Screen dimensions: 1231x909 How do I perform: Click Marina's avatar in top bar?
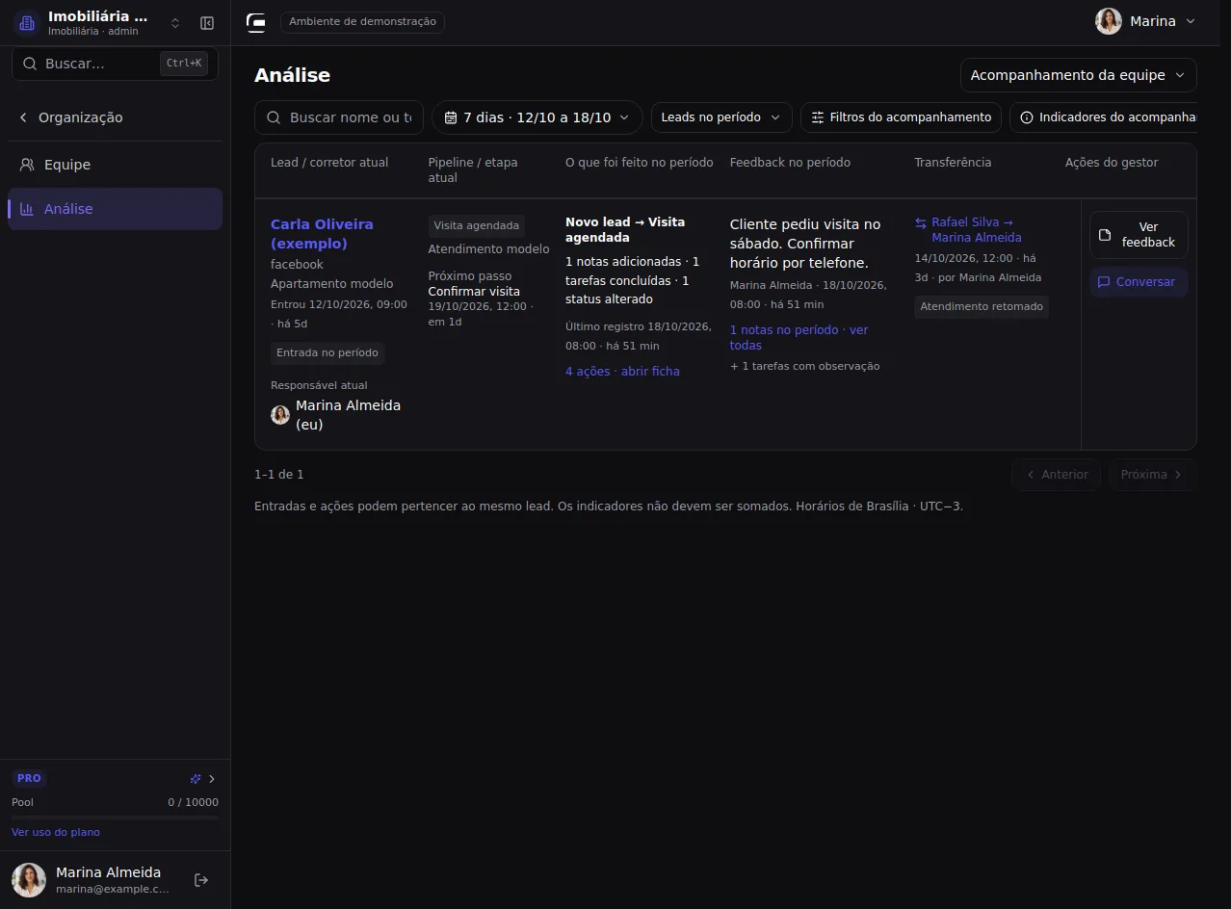pos(1109,21)
